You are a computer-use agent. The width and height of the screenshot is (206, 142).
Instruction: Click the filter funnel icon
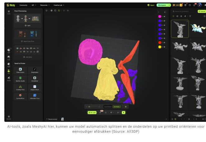(x=190, y=16)
